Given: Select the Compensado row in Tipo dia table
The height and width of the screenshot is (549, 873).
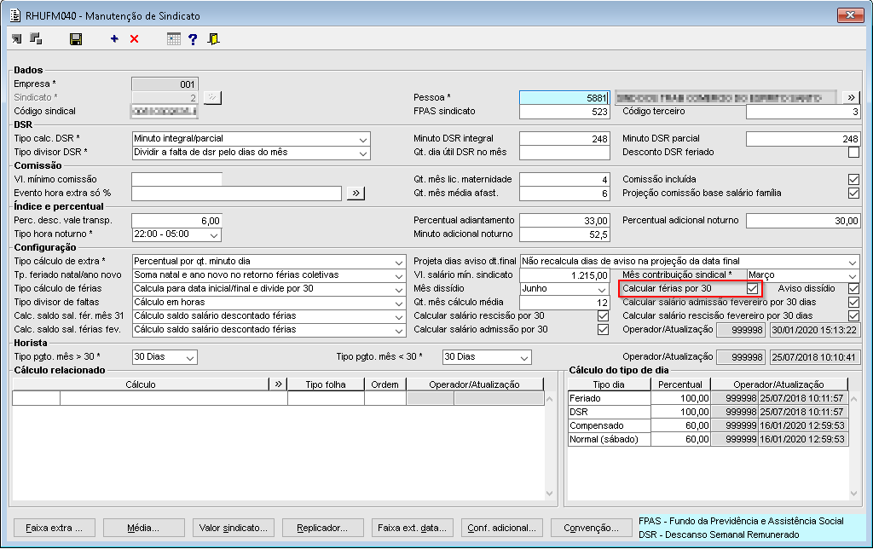Looking at the screenshot, I should (x=708, y=425).
